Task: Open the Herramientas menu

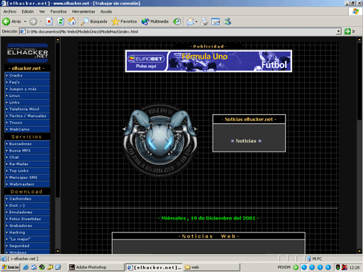Action: click(84, 11)
